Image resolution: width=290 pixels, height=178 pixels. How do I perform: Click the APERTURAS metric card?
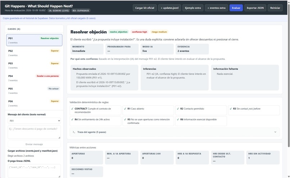tap(86, 158)
